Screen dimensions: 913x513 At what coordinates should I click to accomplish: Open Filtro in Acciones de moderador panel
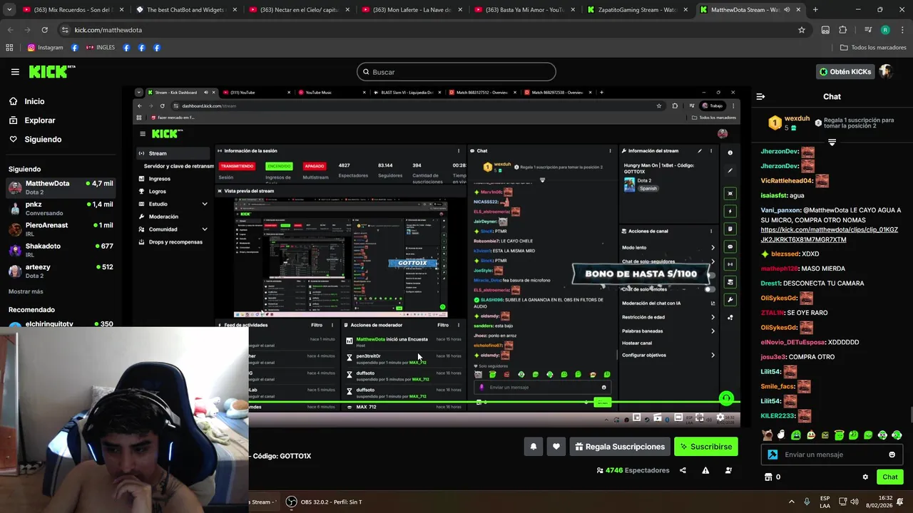tap(443, 325)
